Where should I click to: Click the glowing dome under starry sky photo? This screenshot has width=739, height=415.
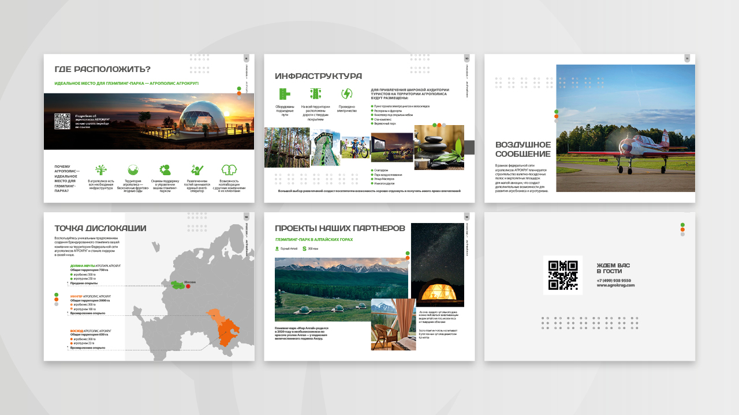click(x=438, y=265)
